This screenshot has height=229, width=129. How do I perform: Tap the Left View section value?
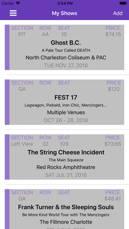click(22, 144)
